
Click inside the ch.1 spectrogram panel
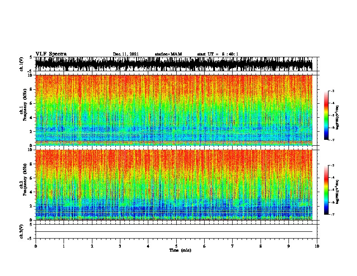tap(174, 110)
